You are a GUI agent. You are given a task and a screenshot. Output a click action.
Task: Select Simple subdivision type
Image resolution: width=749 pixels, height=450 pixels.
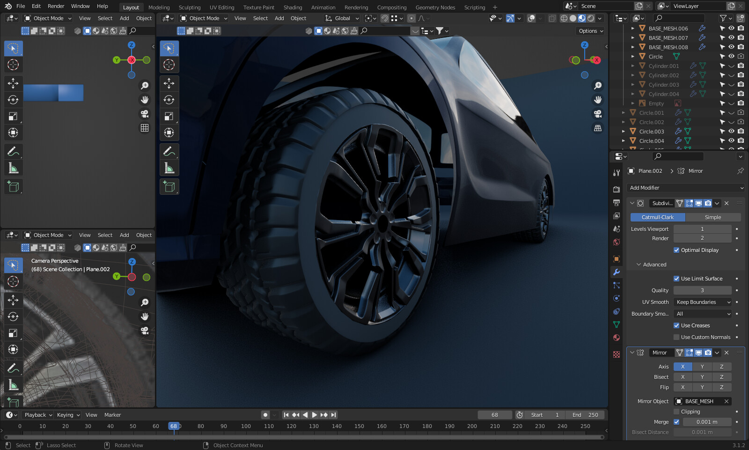[x=713, y=217]
